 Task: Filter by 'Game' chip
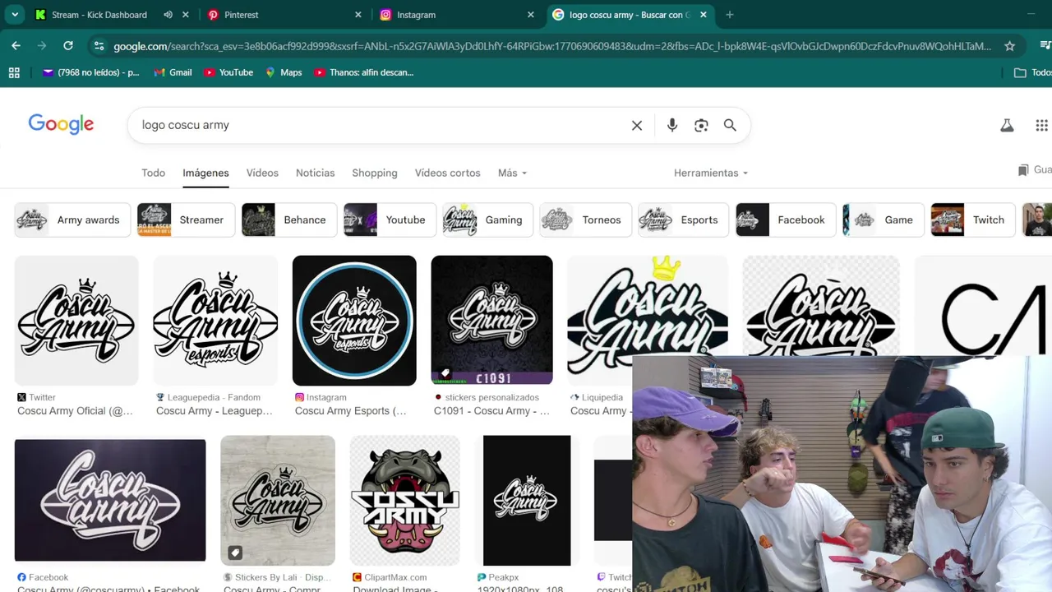coord(883,220)
